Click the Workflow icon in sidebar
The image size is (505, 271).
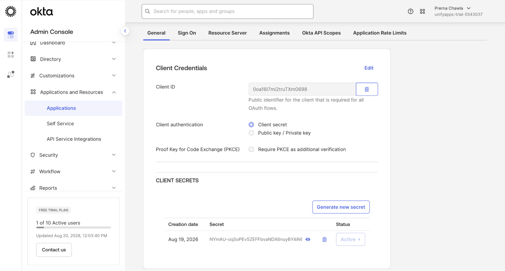[x=33, y=172]
